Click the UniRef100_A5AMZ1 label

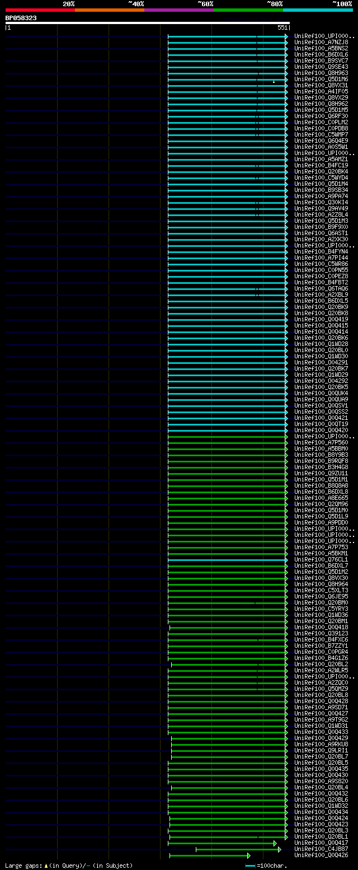pos(321,159)
